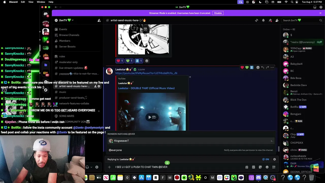Open the sticker picker

[260, 167]
